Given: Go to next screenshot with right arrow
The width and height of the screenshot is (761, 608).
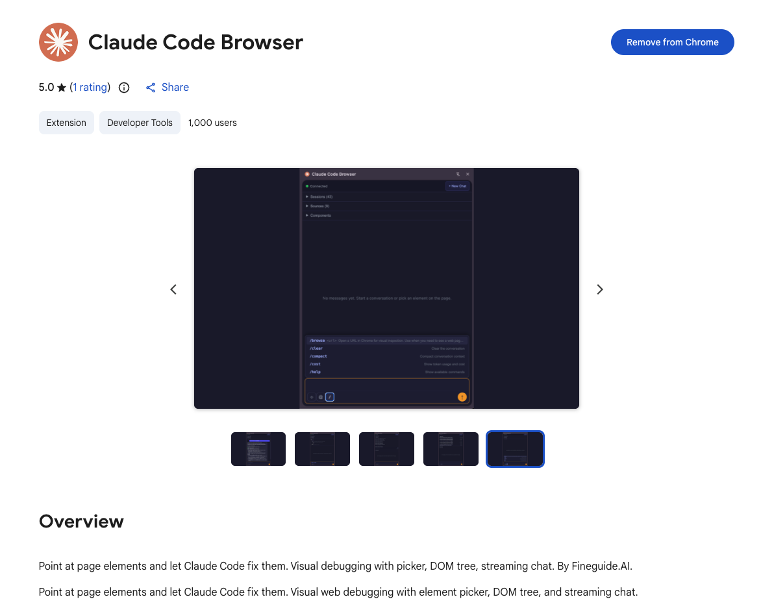Looking at the screenshot, I should pyautogui.click(x=600, y=289).
